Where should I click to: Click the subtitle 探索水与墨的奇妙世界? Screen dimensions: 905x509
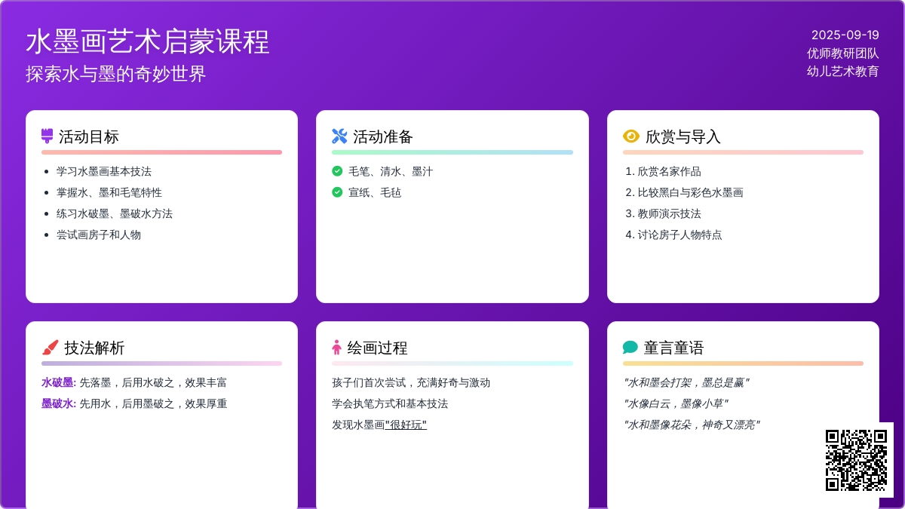pos(116,74)
